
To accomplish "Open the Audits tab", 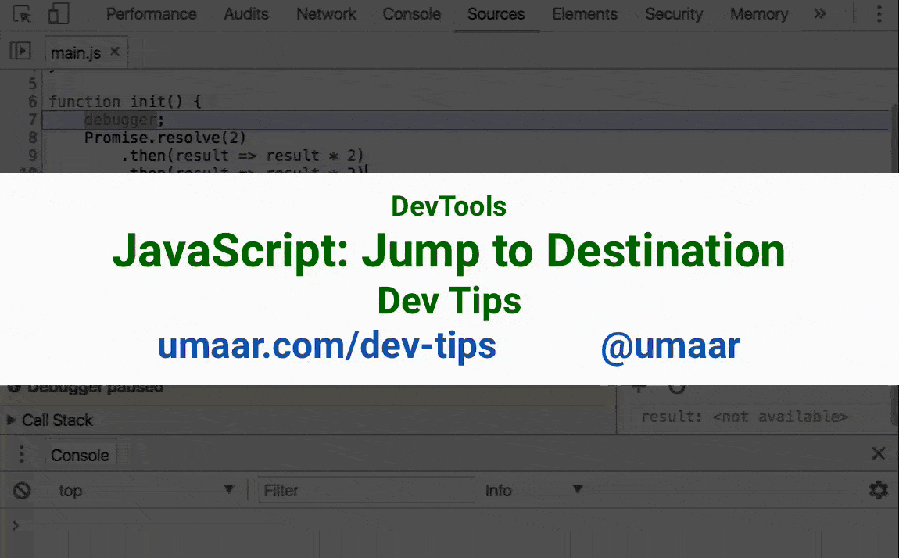I will click(246, 14).
